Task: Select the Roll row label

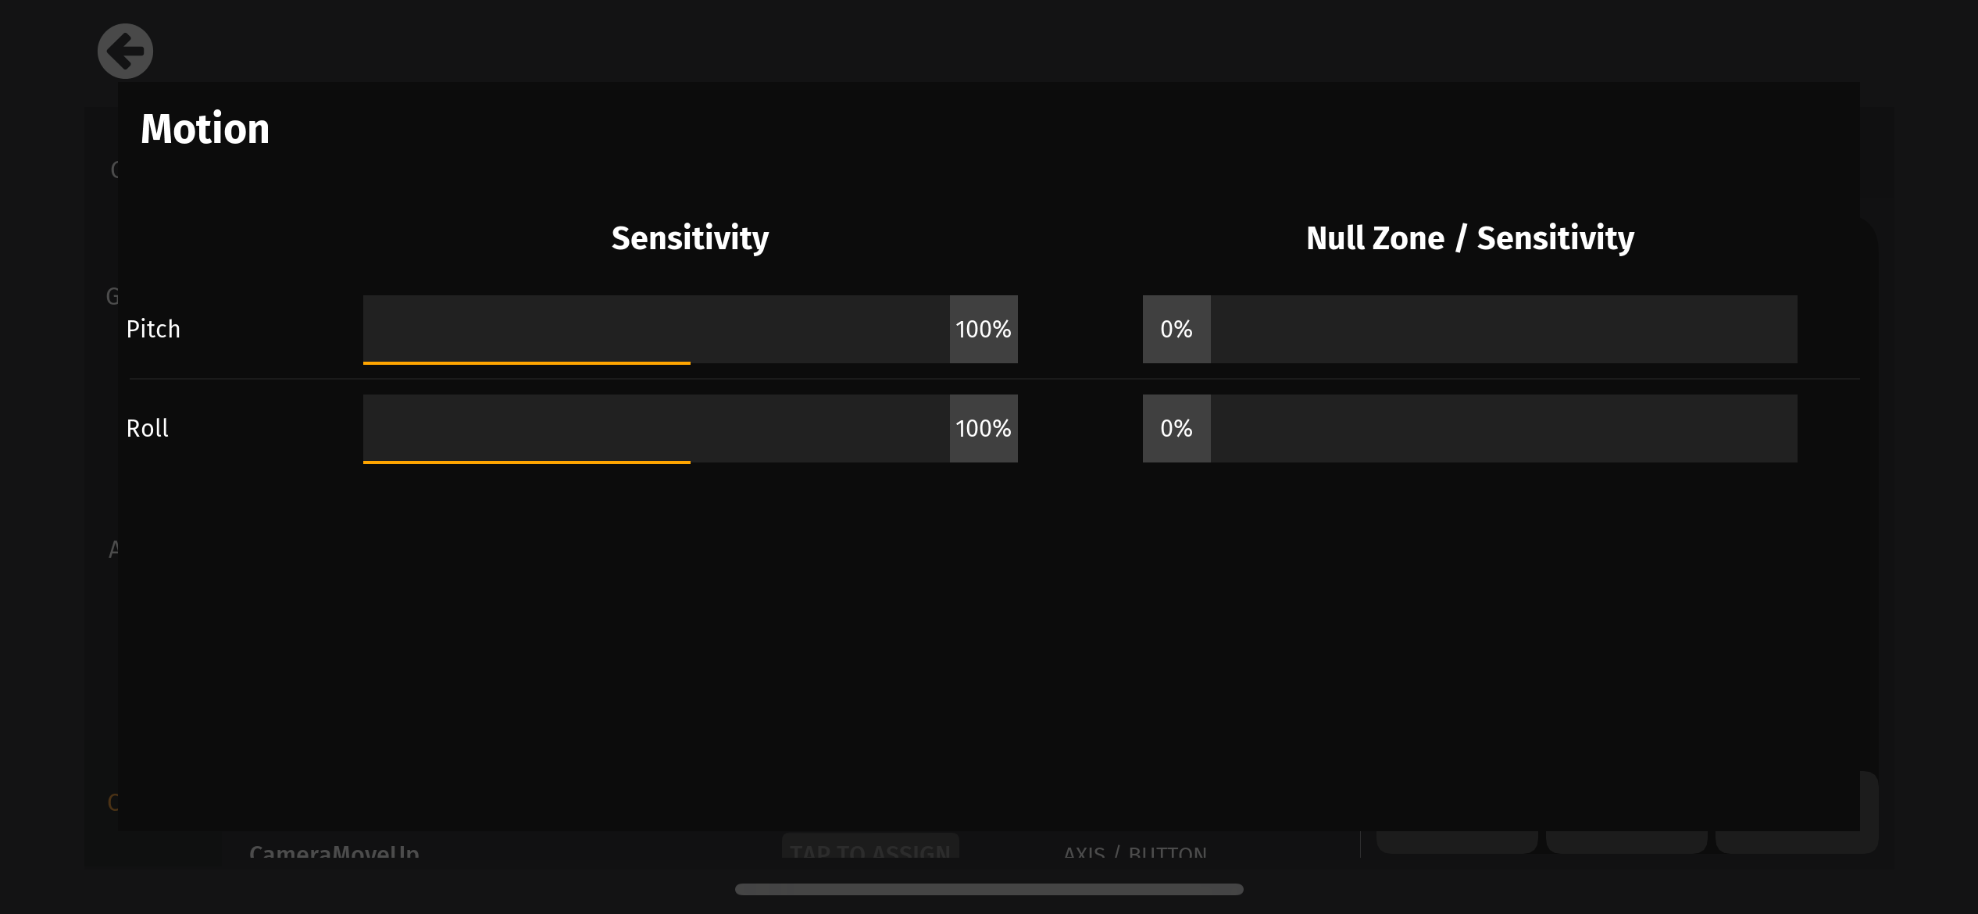Action: click(x=147, y=428)
